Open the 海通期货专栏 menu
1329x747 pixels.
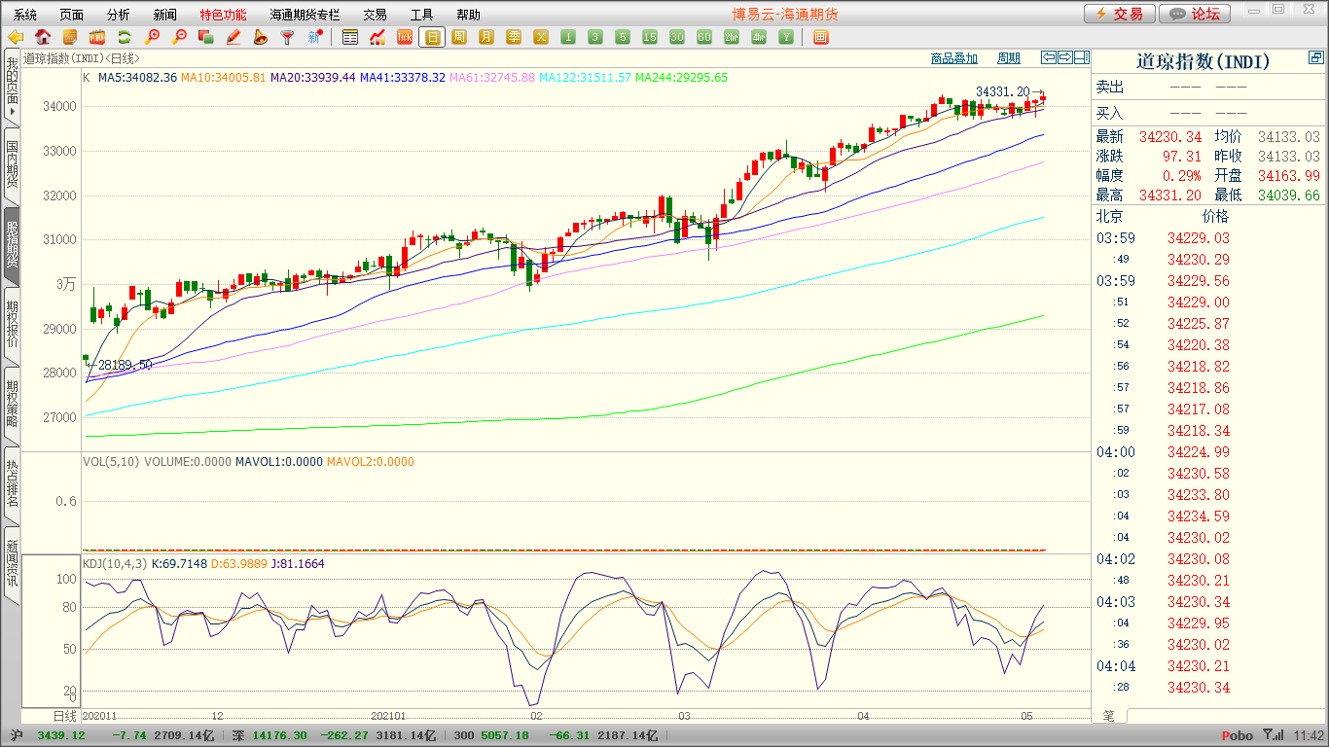[x=305, y=15]
